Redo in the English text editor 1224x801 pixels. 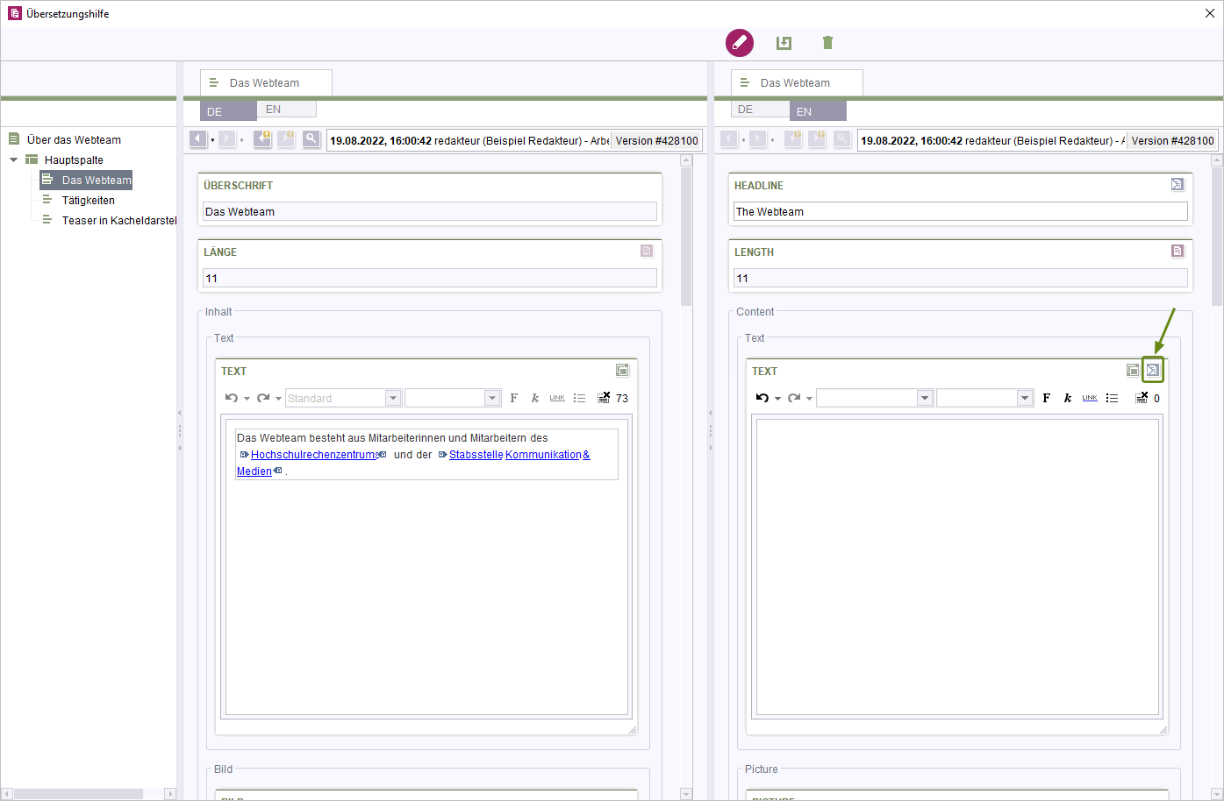click(x=794, y=398)
